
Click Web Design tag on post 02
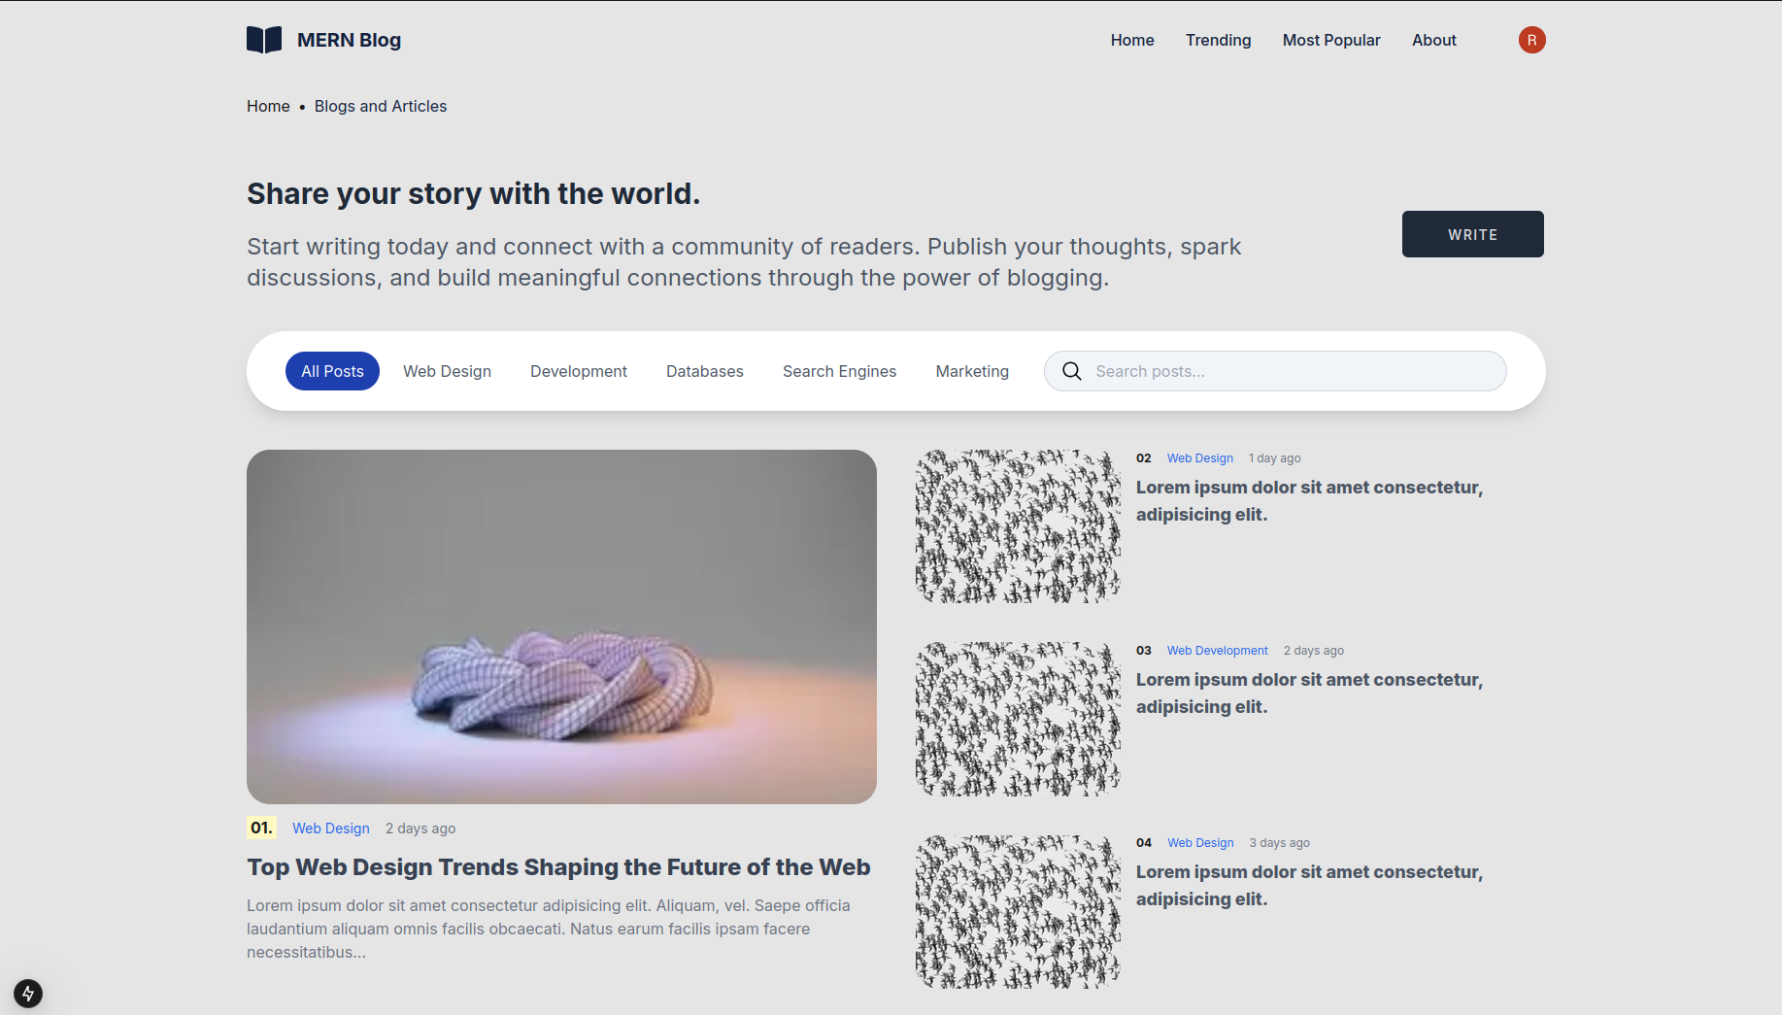tap(1200, 458)
